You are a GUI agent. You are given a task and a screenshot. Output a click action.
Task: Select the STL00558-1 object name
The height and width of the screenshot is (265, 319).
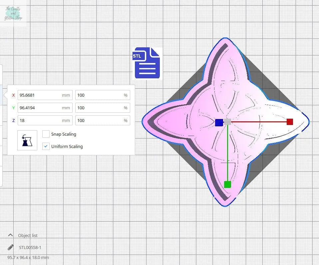click(x=30, y=247)
